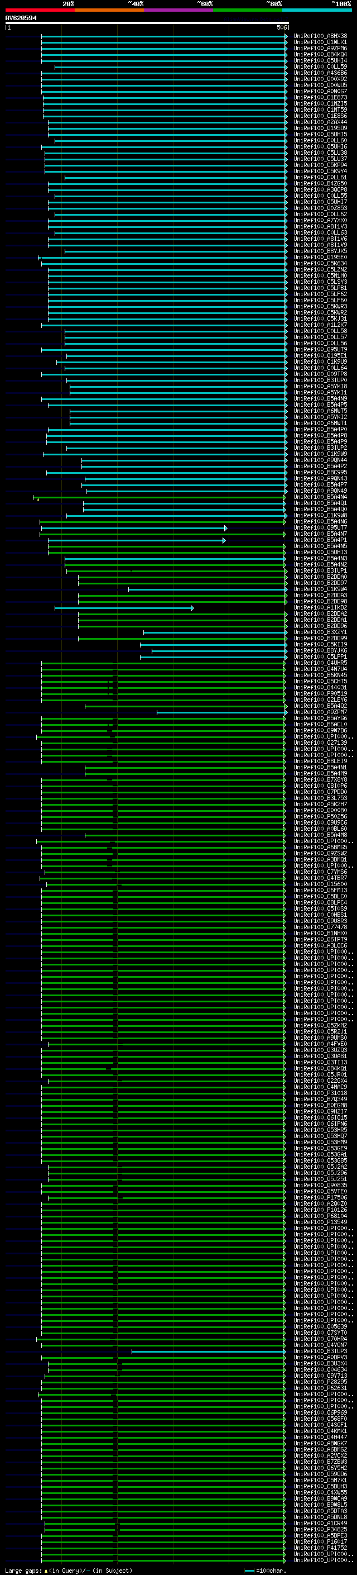The height and width of the screenshot is (1575, 357).
Task: Select hit label UniRef100_P68104
Action: (320, 1216)
